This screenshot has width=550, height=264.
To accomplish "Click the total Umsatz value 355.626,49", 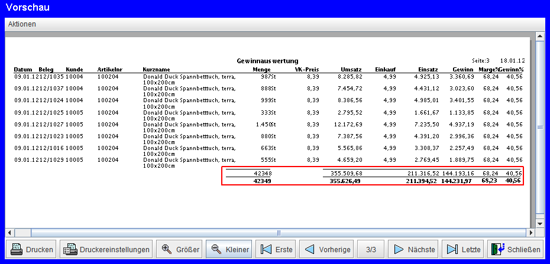I will [x=345, y=181].
